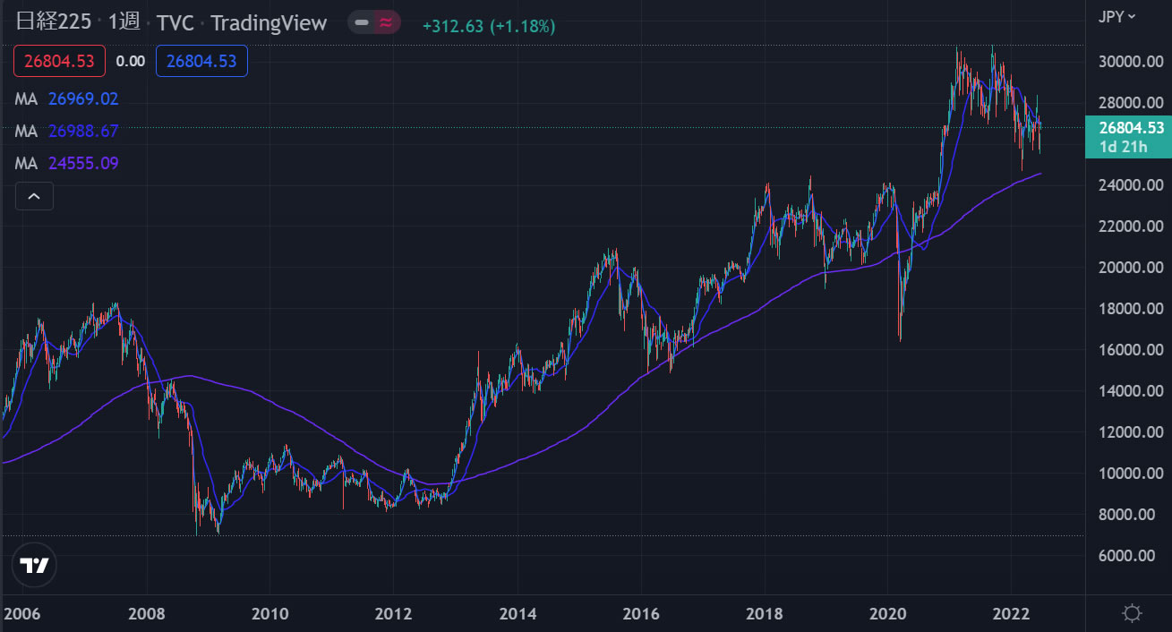Click the red 26804.53 sell price box
1172x632 pixels.
[x=59, y=61]
